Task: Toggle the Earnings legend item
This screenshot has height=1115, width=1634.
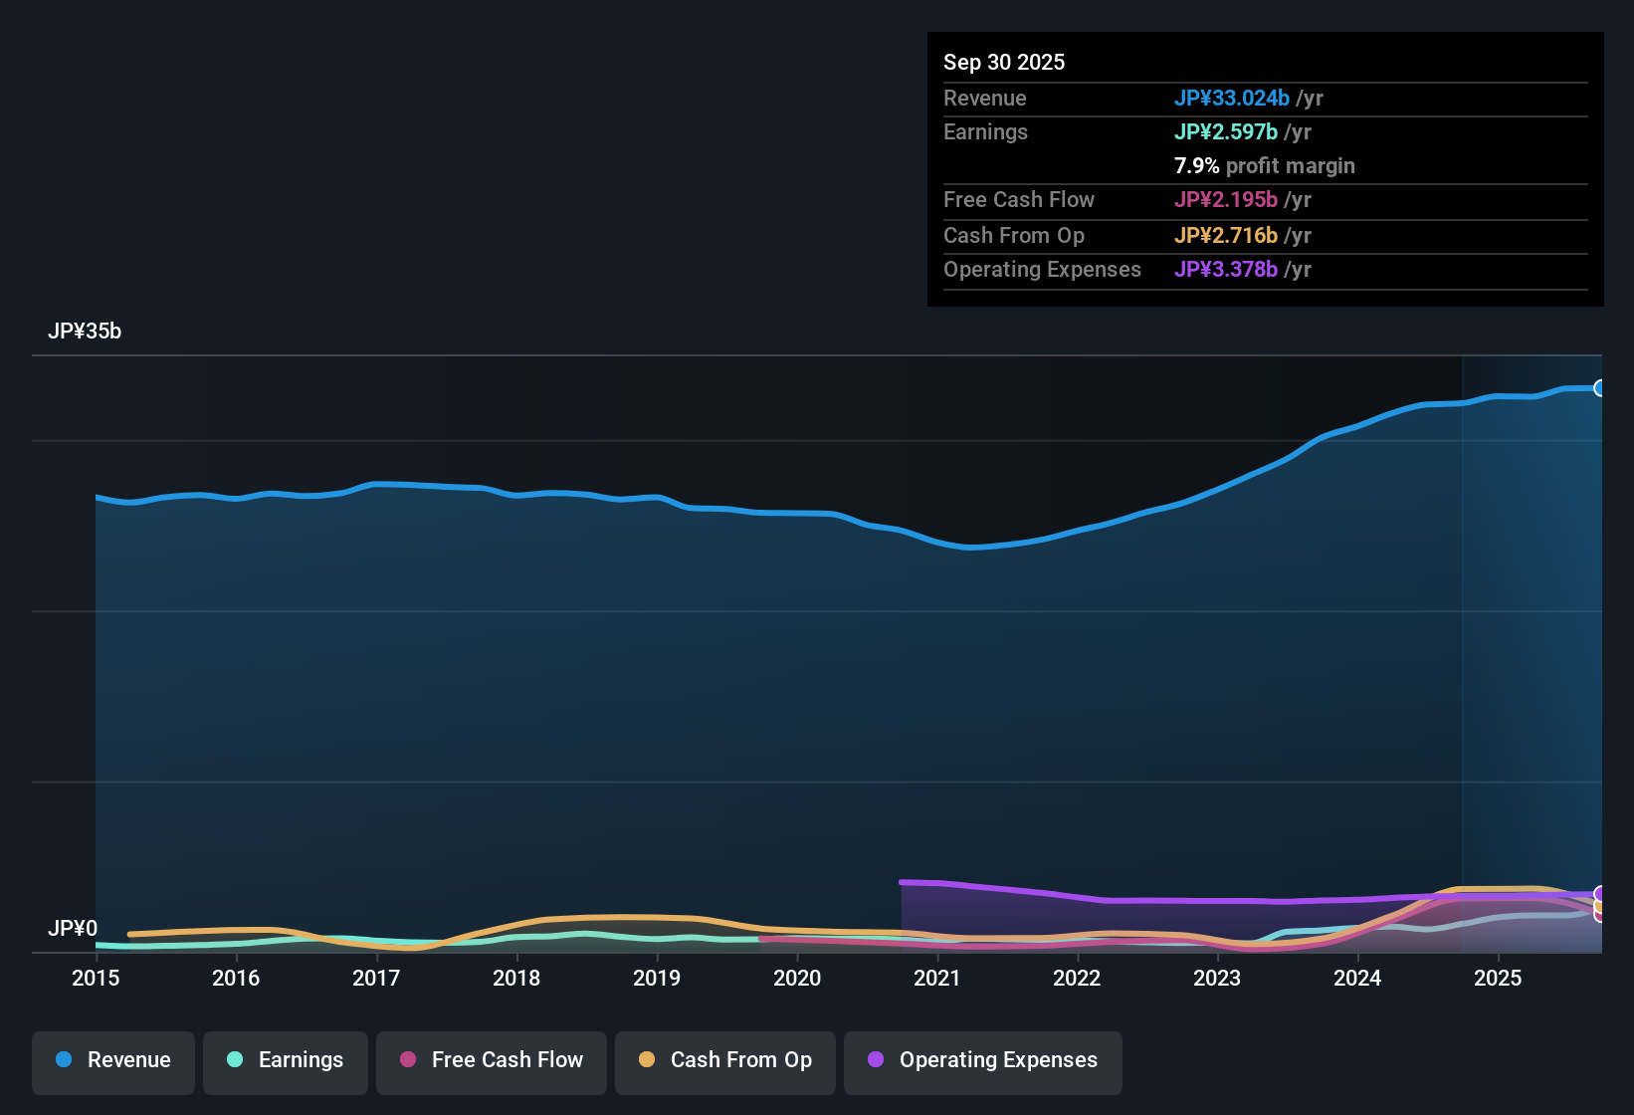Action: (x=285, y=1061)
